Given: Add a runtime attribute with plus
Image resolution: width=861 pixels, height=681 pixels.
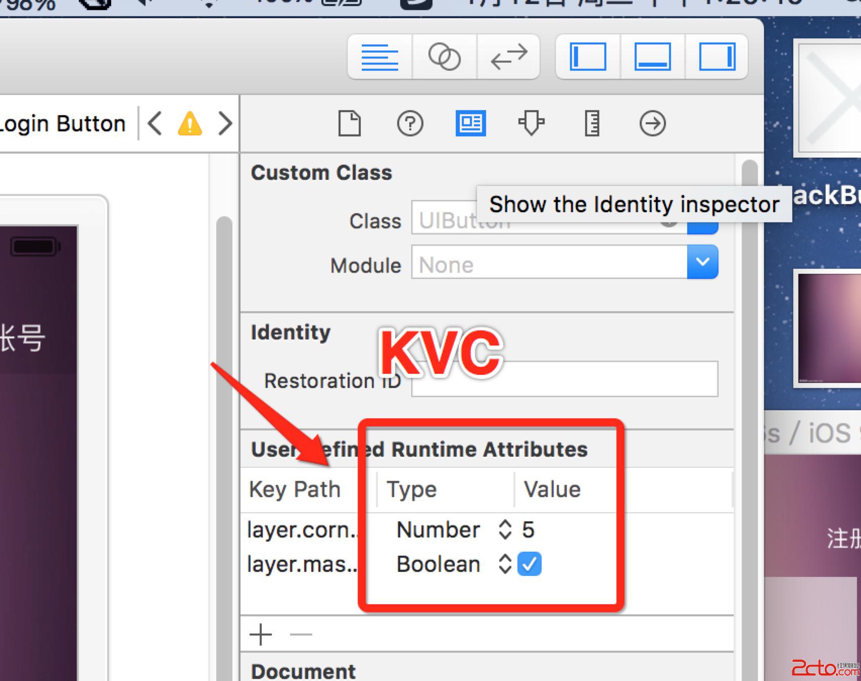Looking at the screenshot, I should tap(261, 634).
